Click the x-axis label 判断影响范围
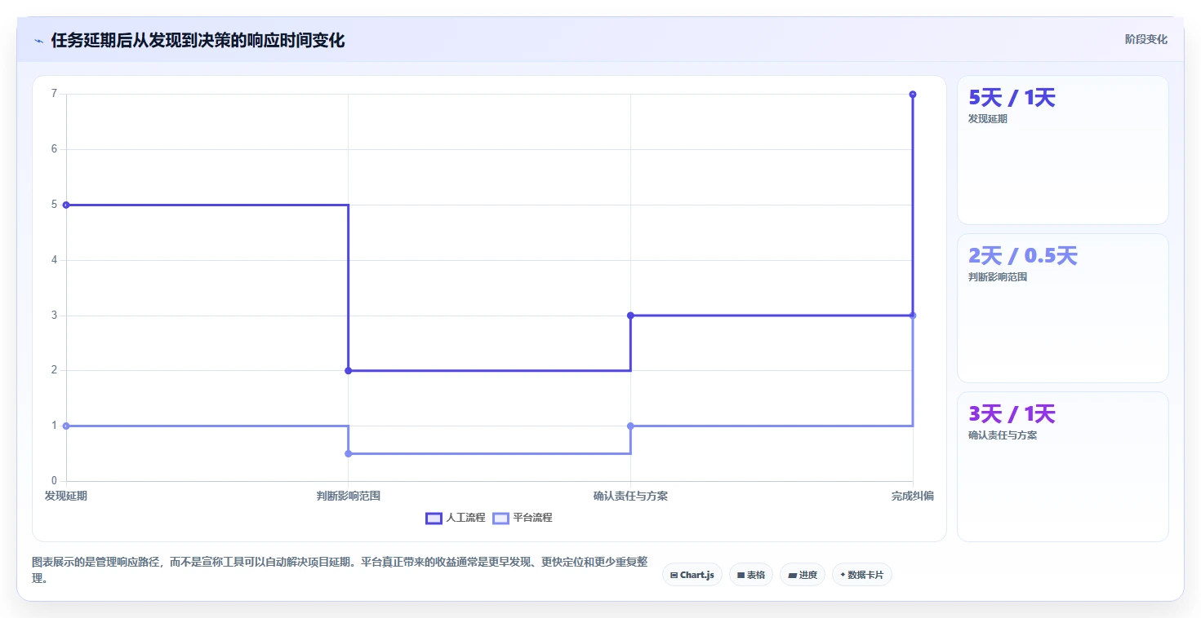This screenshot has width=1201, height=618. [349, 496]
